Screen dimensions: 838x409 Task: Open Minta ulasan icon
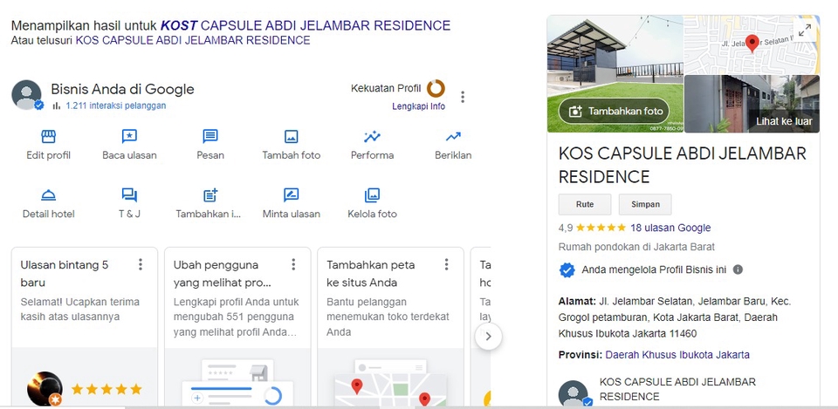[x=292, y=195]
